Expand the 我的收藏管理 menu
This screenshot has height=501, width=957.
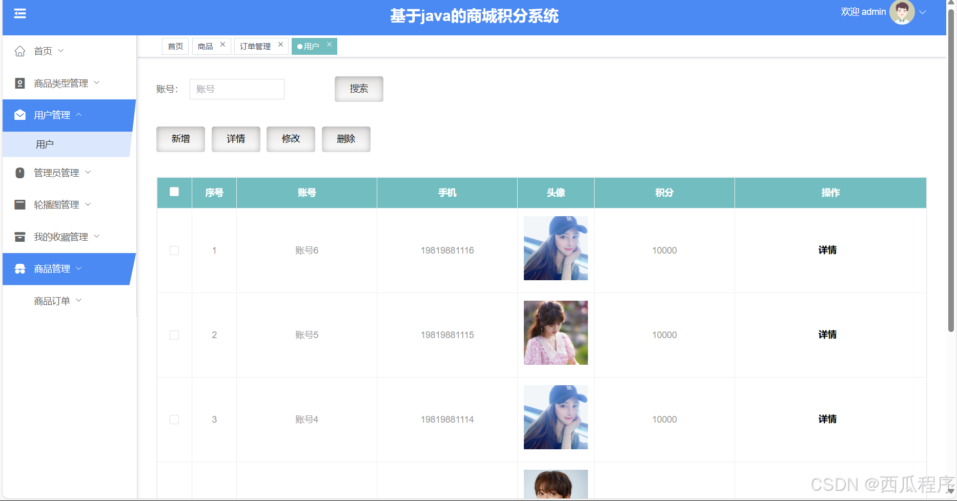click(97, 236)
